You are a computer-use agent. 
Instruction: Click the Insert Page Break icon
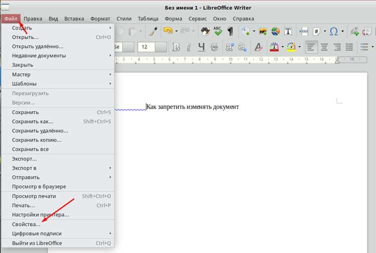coord(304,32)
